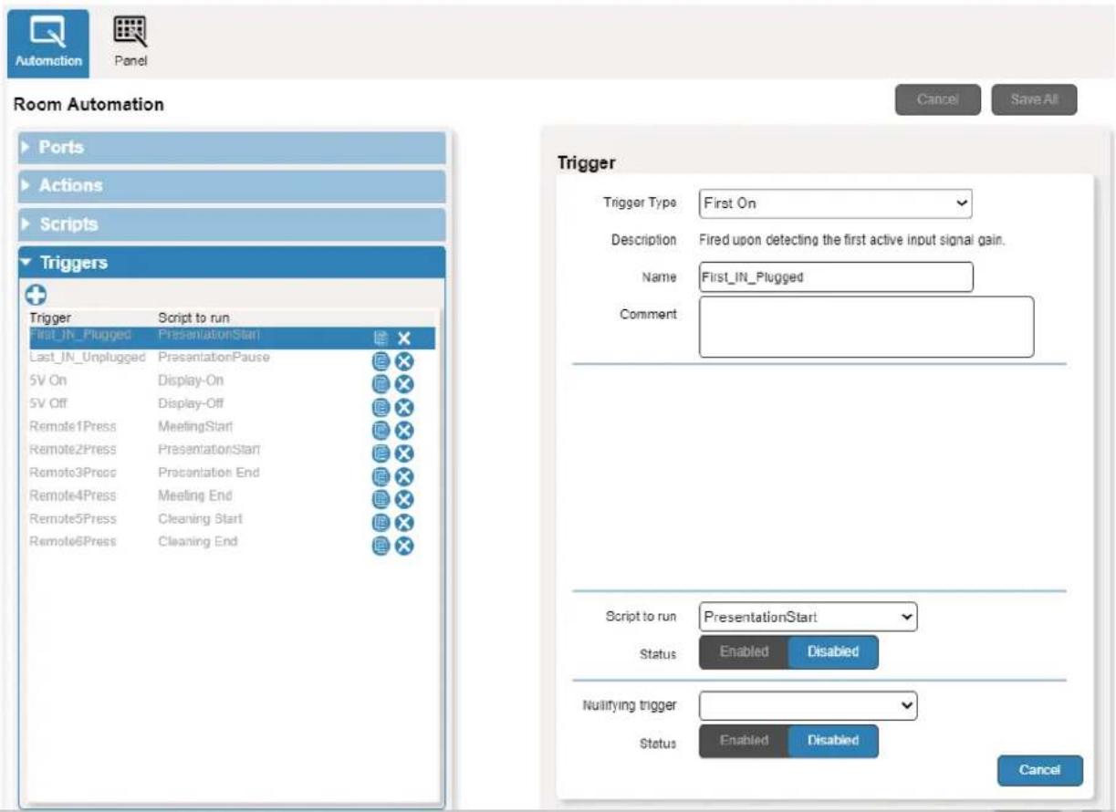This screenshot has width=1116, height=812.
Task: Click the Name input field
Action: 836,277
